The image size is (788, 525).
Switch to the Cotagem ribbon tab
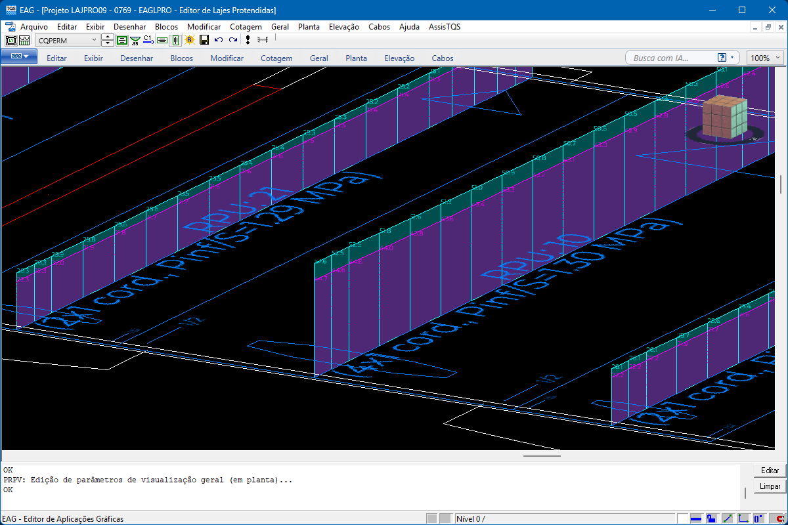point(276,58)
